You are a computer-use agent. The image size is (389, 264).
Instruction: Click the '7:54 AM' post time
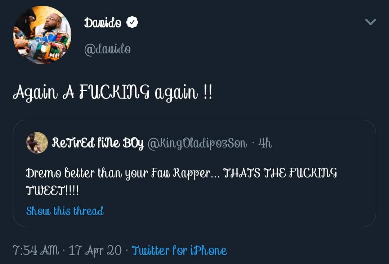36,250
